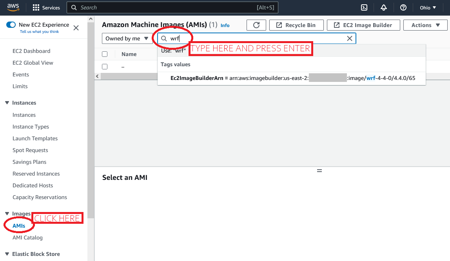Click the Info link
The width and height of the screenshot is (450, 261).
pyautogui.click(x=225, y=25)
